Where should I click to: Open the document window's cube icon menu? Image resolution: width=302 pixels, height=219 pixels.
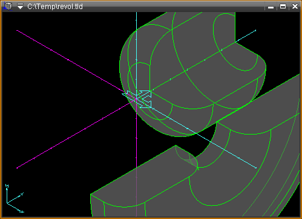pos(8,6)
